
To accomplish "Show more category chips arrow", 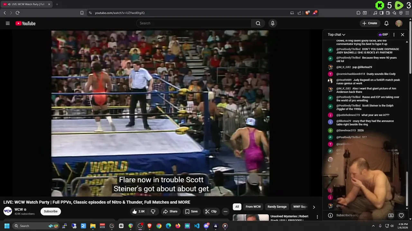I will (314, 207).
